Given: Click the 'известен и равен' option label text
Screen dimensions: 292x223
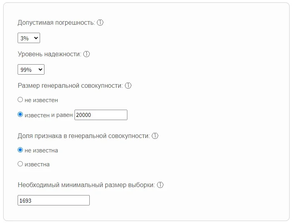Looking at the screenshot, I should (x=48, y=115).
